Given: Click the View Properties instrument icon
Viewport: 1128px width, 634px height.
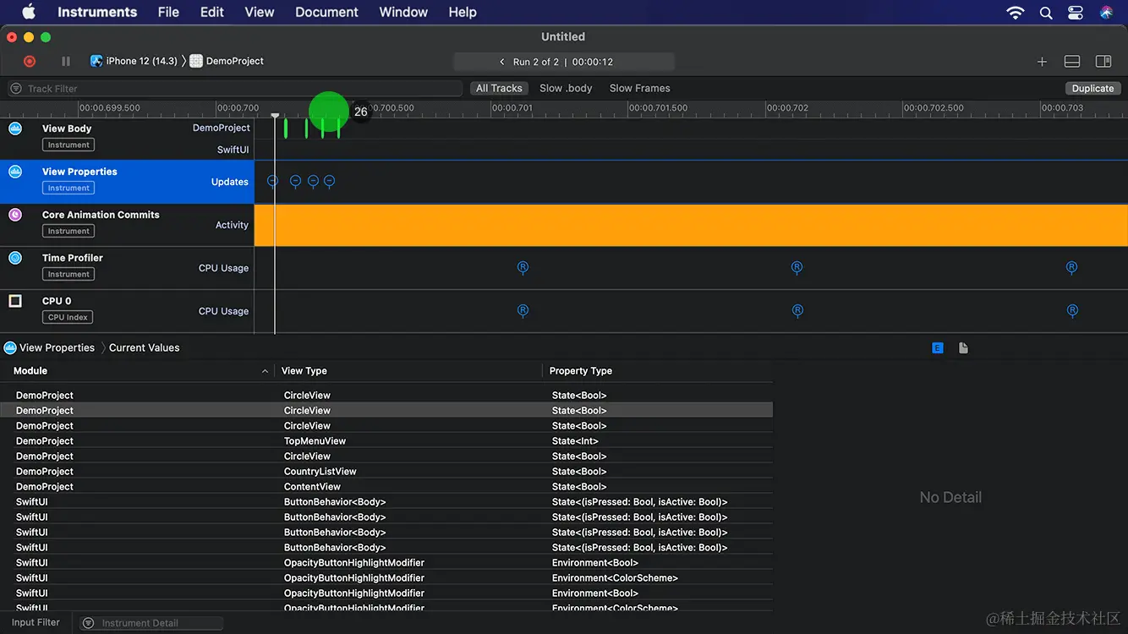Looking at the screenshot, I should (x=15, y=172).
